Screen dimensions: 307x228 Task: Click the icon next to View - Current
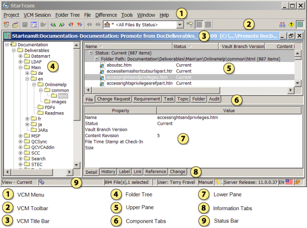pos(41,182)
